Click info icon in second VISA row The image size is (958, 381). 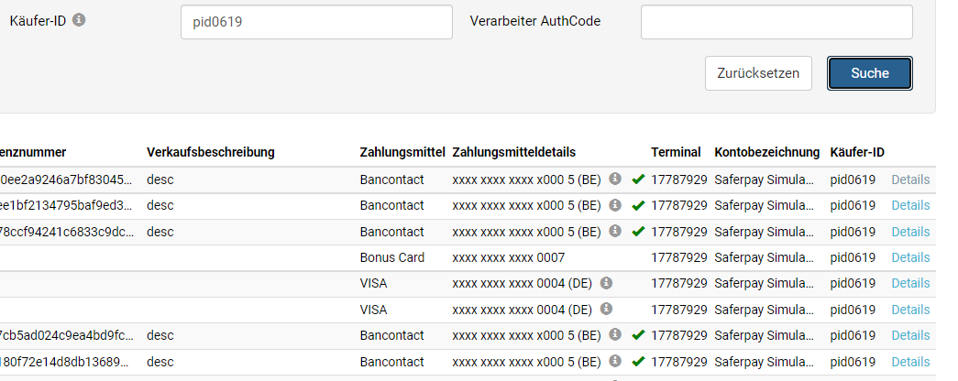[x=606, y=309]
